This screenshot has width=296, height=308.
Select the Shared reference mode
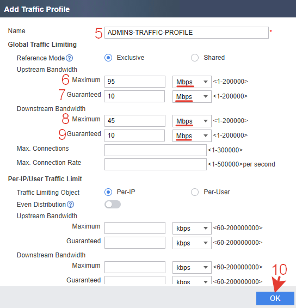coord(195,58)
